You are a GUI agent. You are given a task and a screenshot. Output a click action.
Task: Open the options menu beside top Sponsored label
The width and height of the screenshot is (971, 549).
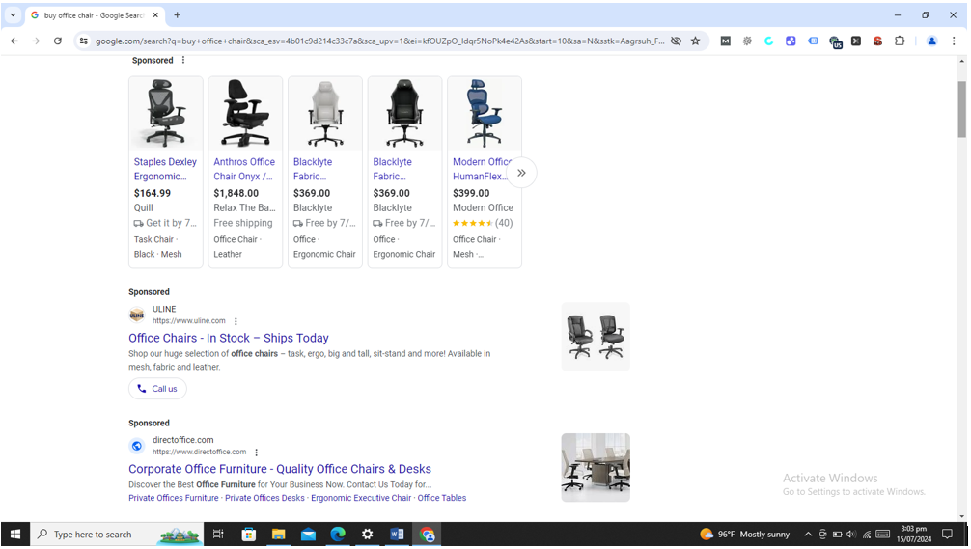click(x=182, y=60)
